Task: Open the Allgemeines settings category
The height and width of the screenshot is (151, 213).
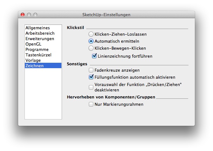Action: pos(38,28)
